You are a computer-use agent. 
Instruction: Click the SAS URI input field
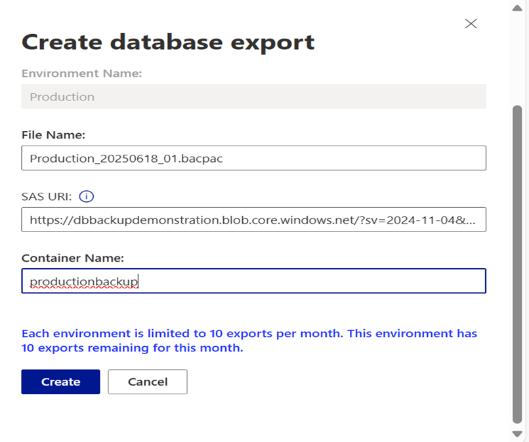[x=254, y=220]
